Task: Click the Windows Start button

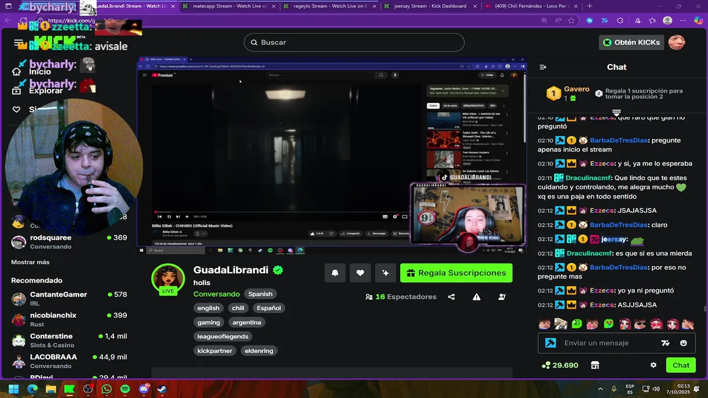Action: [x=14, y=389]
